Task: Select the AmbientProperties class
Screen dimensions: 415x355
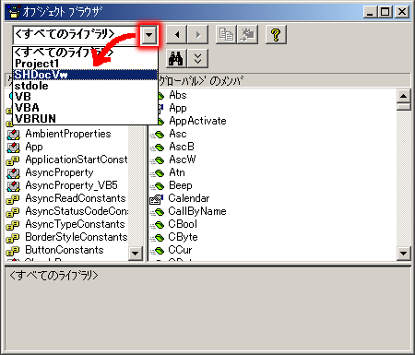Action: 58,134
